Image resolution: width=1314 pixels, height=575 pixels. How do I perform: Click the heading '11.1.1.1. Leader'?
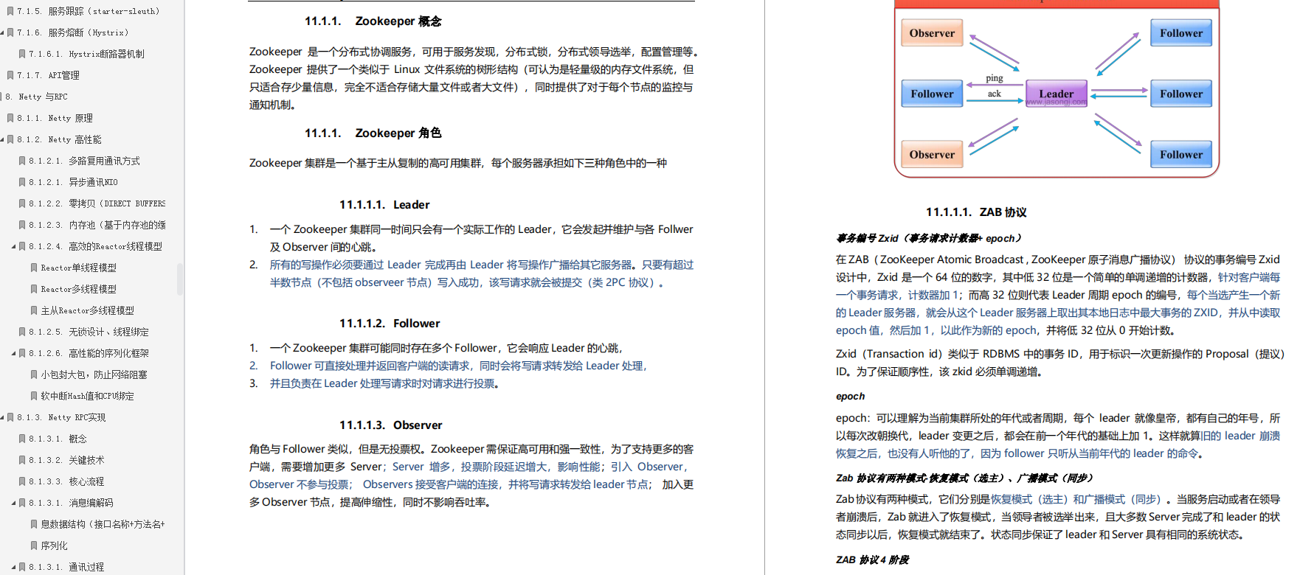point(384,205)
